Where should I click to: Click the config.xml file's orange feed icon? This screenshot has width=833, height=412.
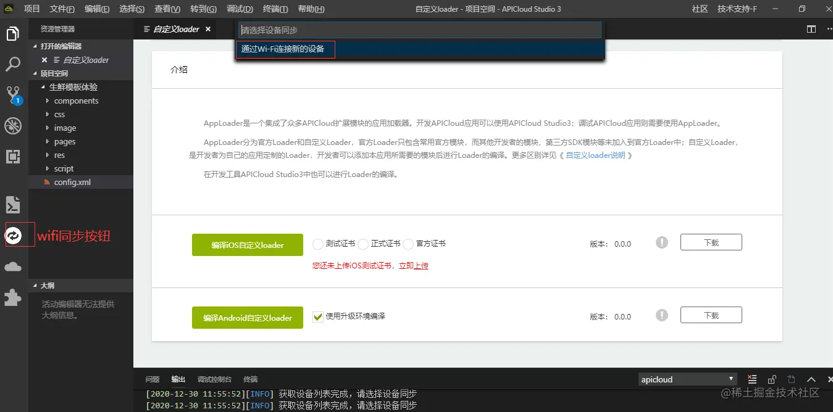pos(48,183)
